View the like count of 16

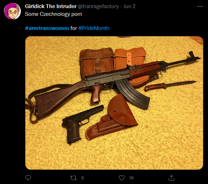coord(131,178)
